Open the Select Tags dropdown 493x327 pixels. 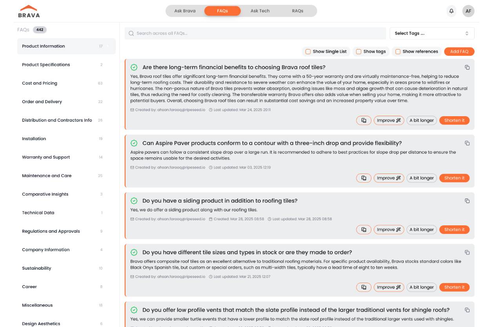[432, 33]
